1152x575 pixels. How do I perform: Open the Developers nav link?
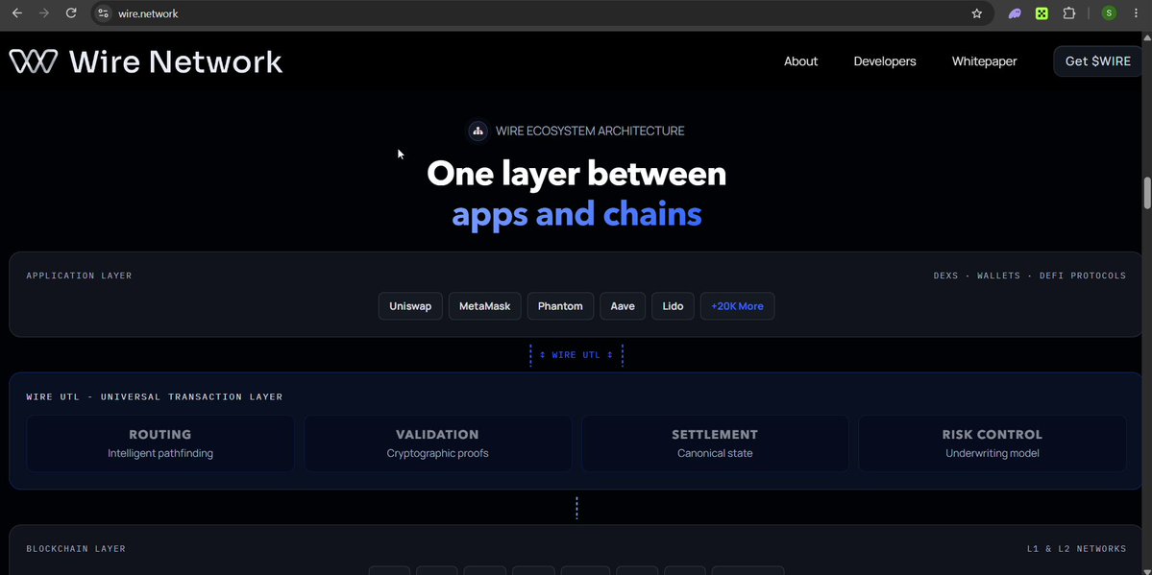coord(885,61)
